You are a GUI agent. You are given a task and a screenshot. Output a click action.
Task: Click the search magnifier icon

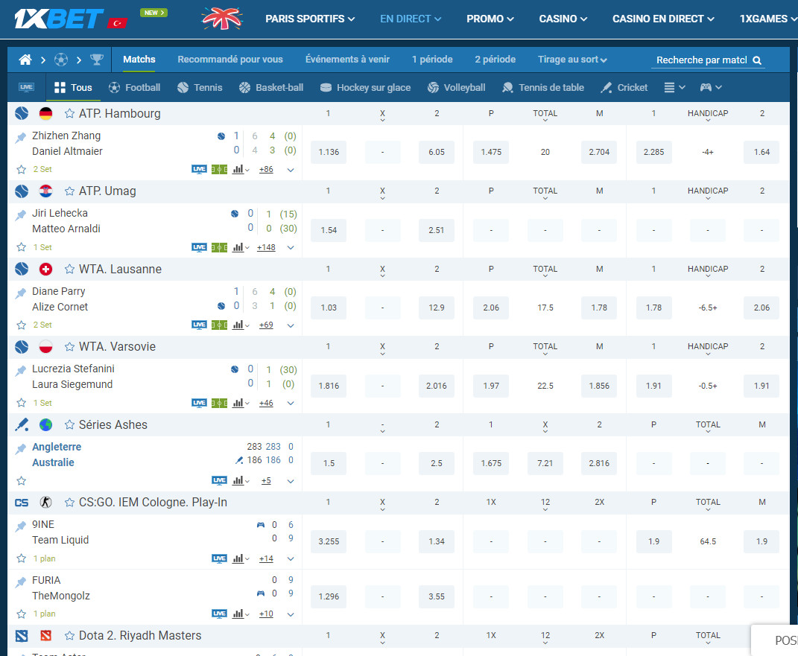[757, 60]
